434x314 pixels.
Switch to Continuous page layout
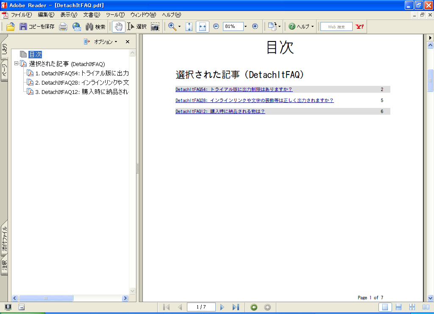[x=398, y=307]
